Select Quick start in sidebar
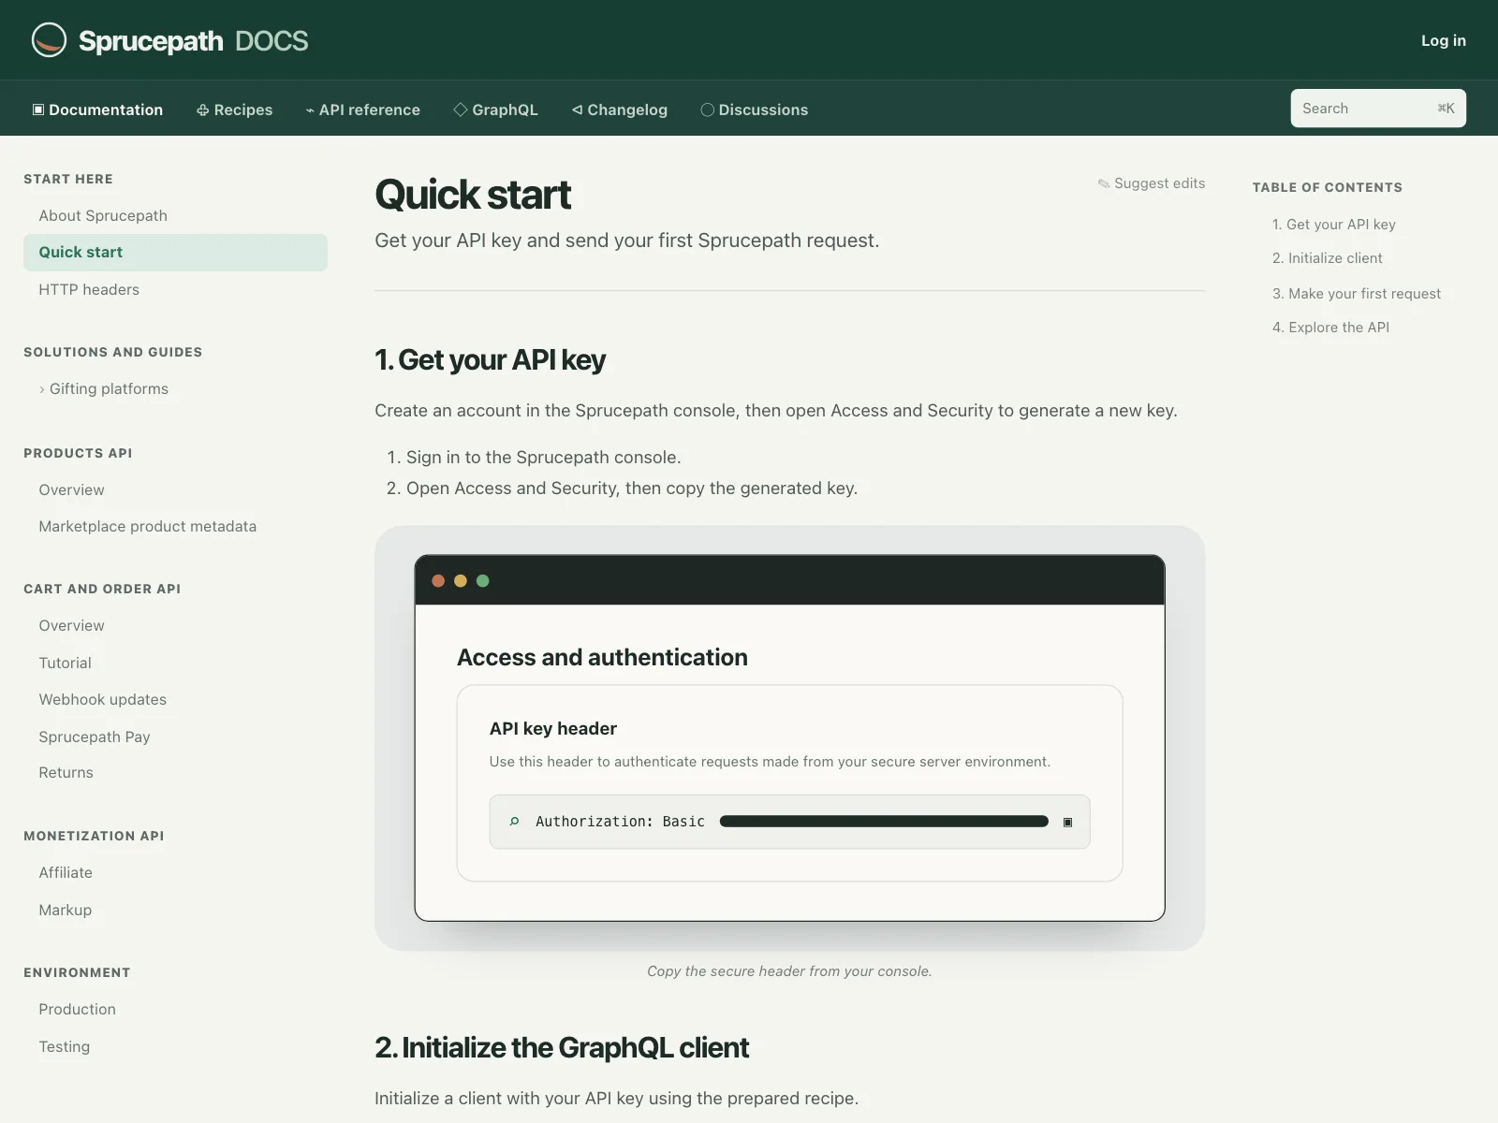 [175, 253]
